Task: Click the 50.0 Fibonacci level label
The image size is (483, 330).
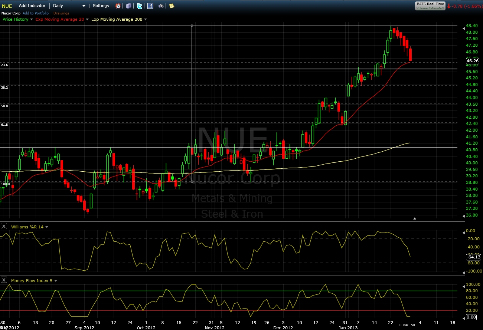Action: 4,106
